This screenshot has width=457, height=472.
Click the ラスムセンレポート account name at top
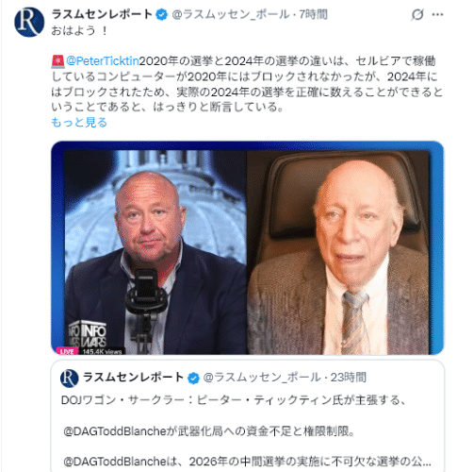tap(102, 14)
